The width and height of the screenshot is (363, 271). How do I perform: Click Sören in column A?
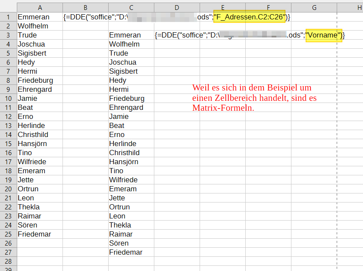click(x=28, y=225)
